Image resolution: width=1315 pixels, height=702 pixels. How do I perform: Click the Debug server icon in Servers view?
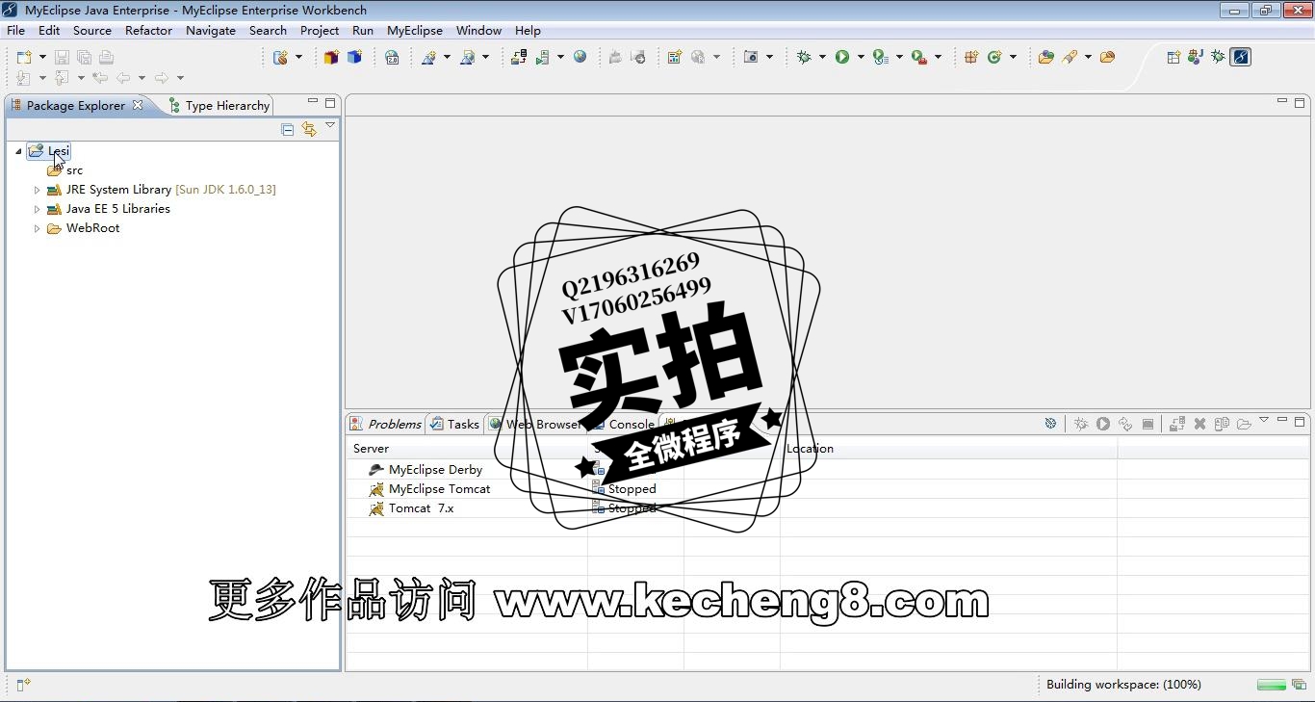coord(1081,424)
